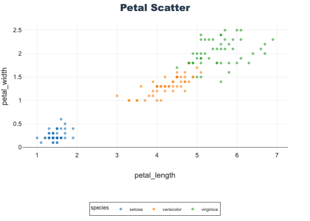Viewport: 310px width, 221px height.
Task: Click the 'species' legend title
Action: 100,208
